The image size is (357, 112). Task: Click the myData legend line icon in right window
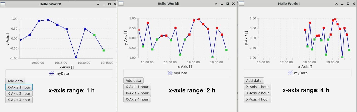coord(291,73)
